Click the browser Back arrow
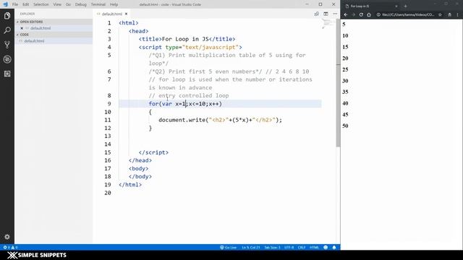 [x=346, y=14]
